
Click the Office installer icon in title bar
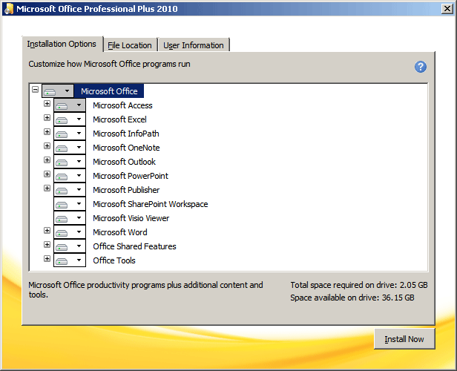[x=9, y=8]
